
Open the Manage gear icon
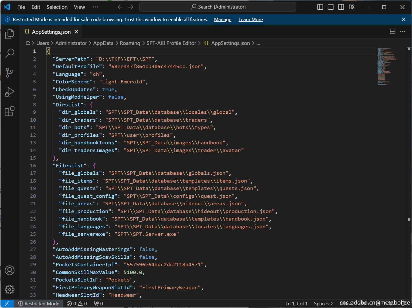(10, 290)
